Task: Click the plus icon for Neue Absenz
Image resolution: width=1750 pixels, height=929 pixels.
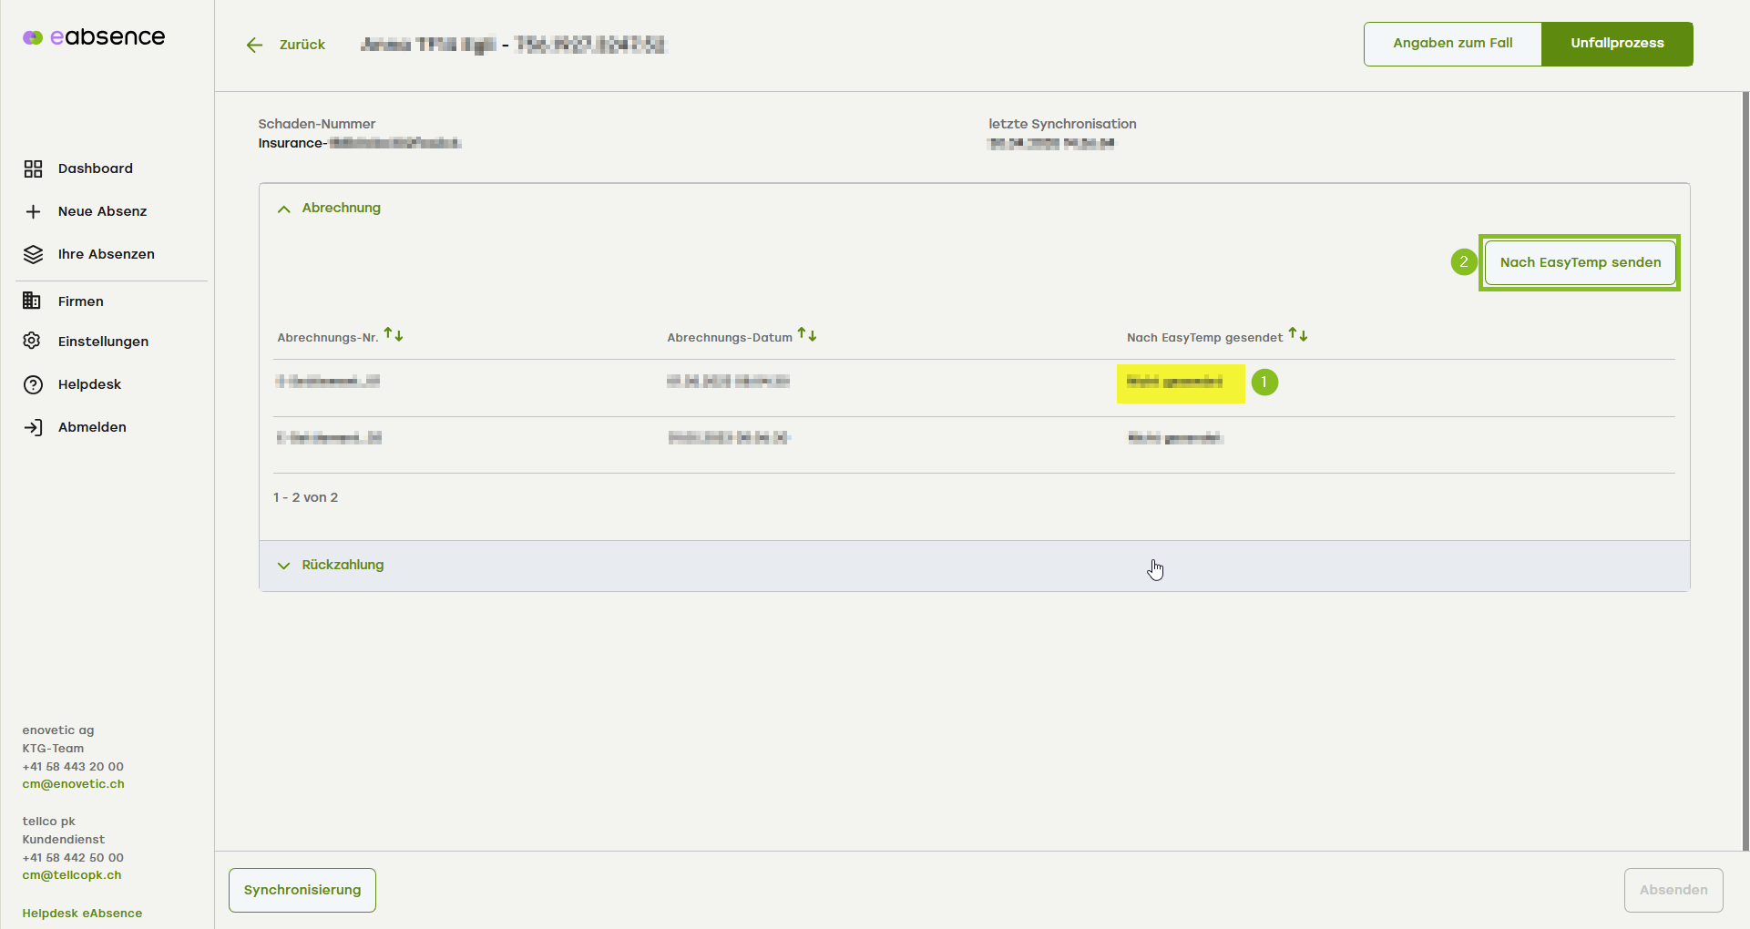Action: point(33,211)
